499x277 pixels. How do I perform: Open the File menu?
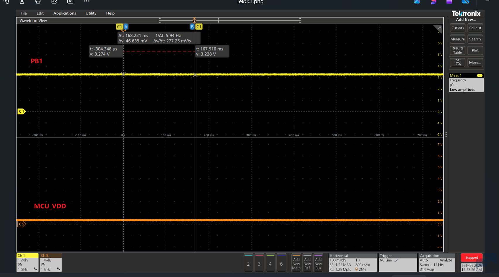[x=24, y=13]
